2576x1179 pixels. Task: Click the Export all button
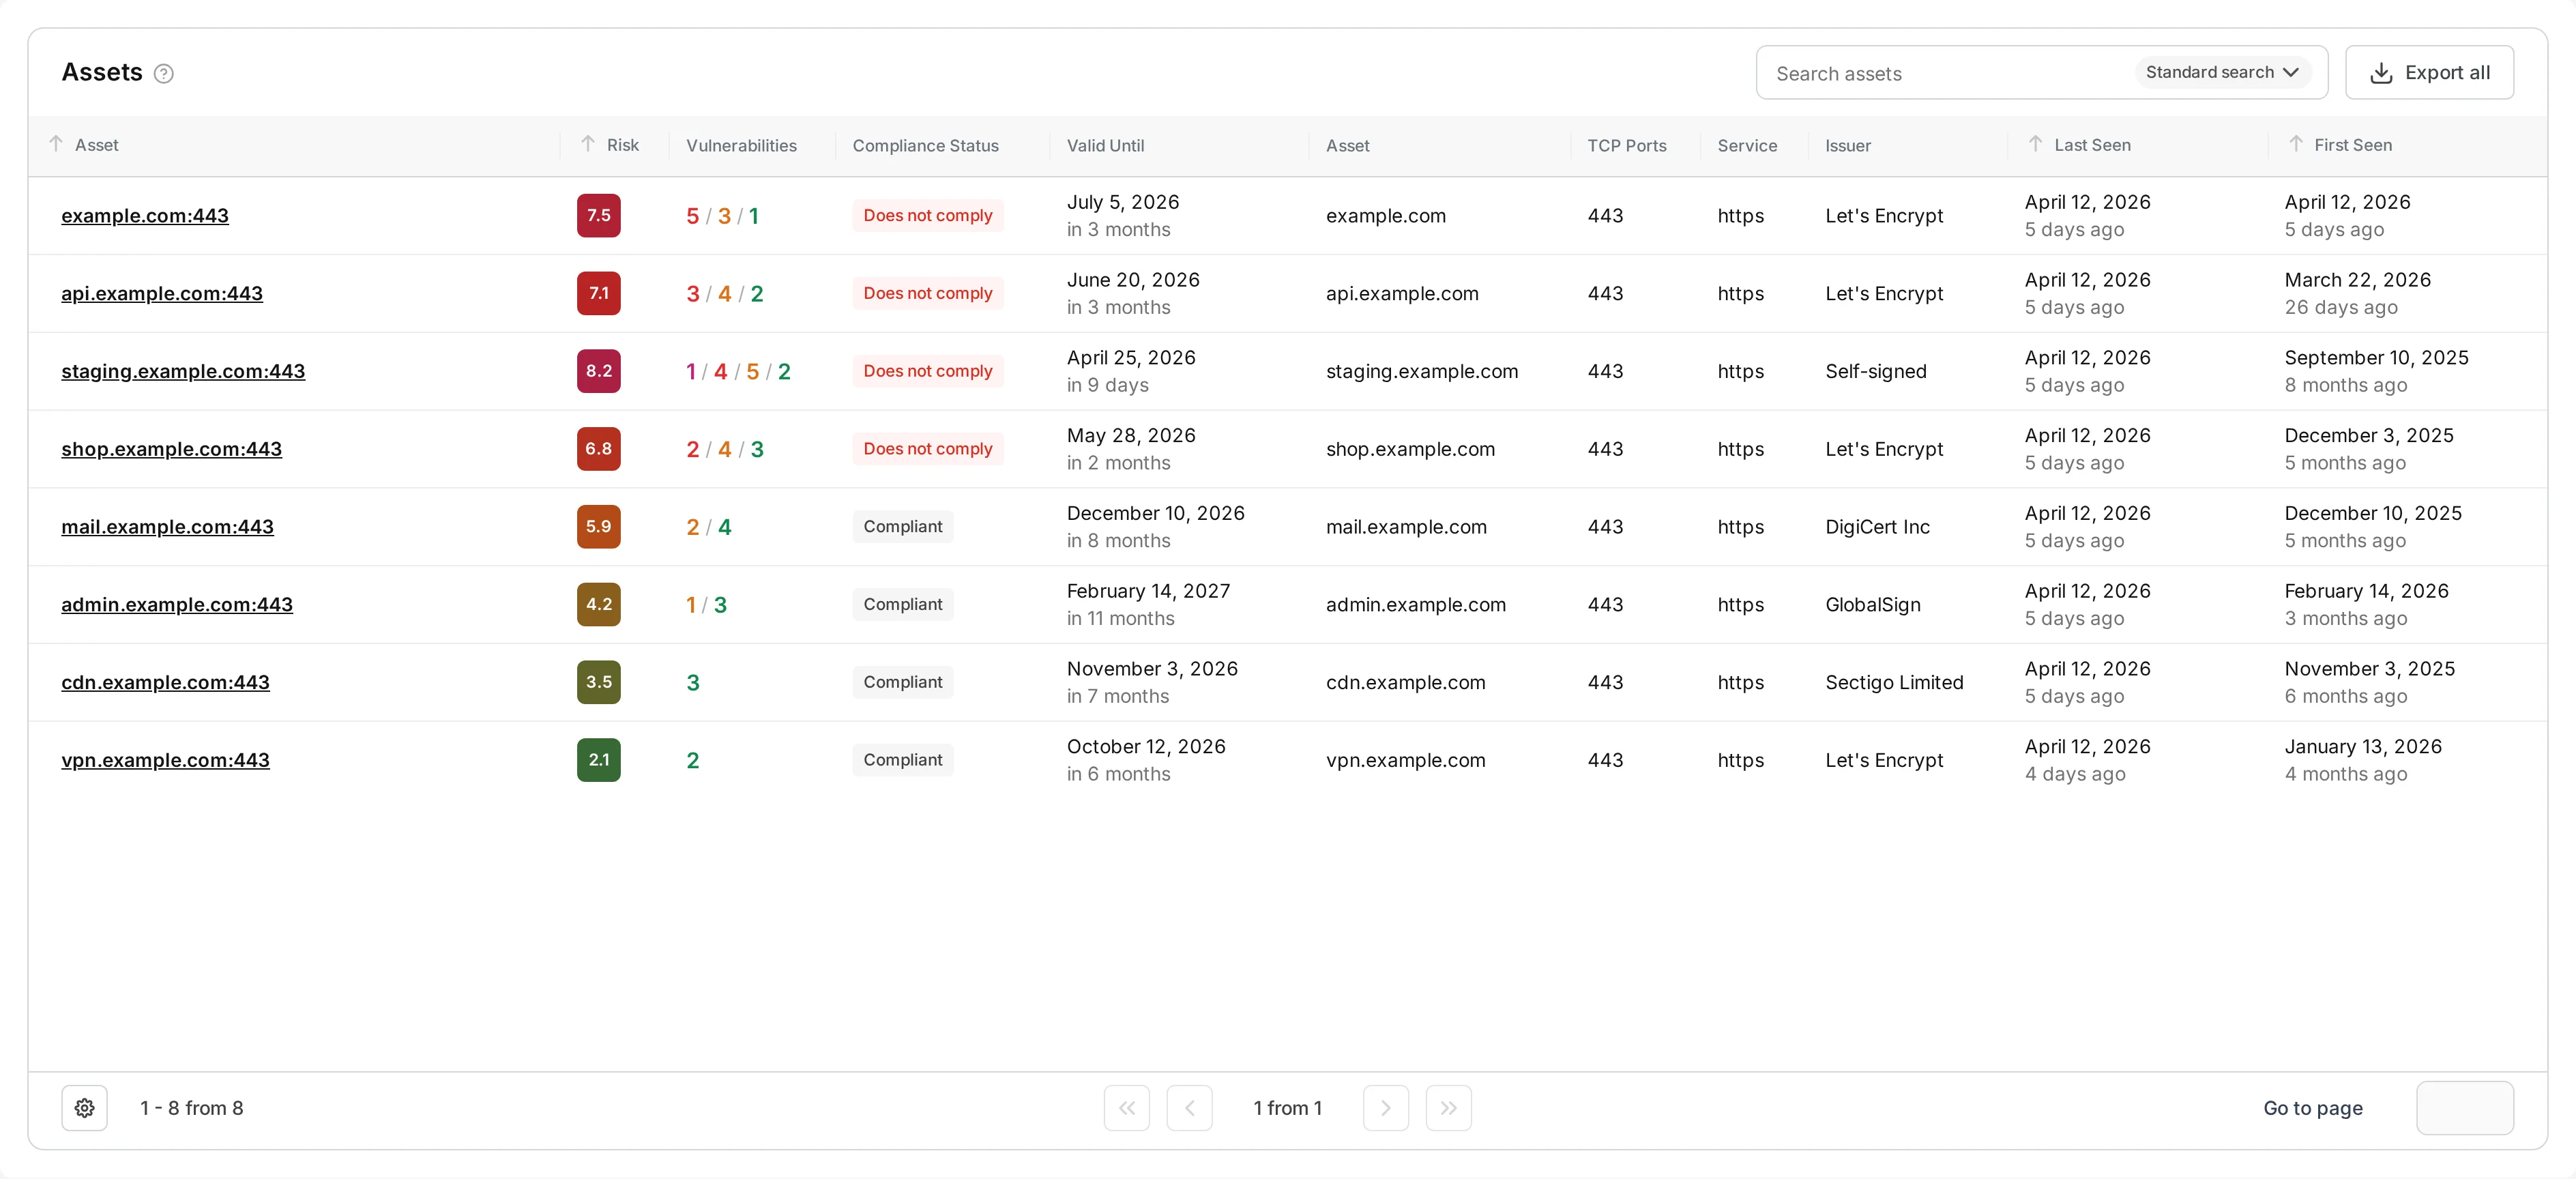point(2430,72)
